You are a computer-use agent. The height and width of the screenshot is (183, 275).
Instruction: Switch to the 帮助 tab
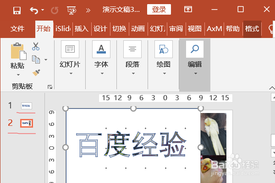coord(233,28)
